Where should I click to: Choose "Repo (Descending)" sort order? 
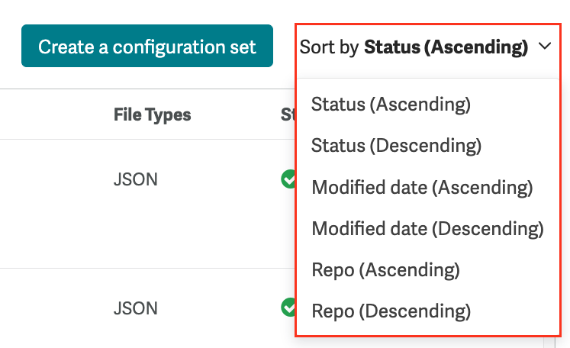391,311
